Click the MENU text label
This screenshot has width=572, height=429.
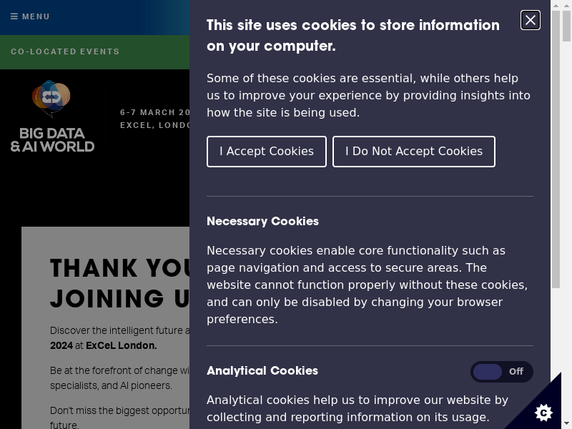[36, 16]
